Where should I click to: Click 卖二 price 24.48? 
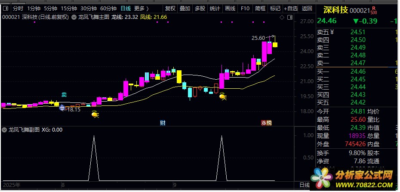coord(358,55)
